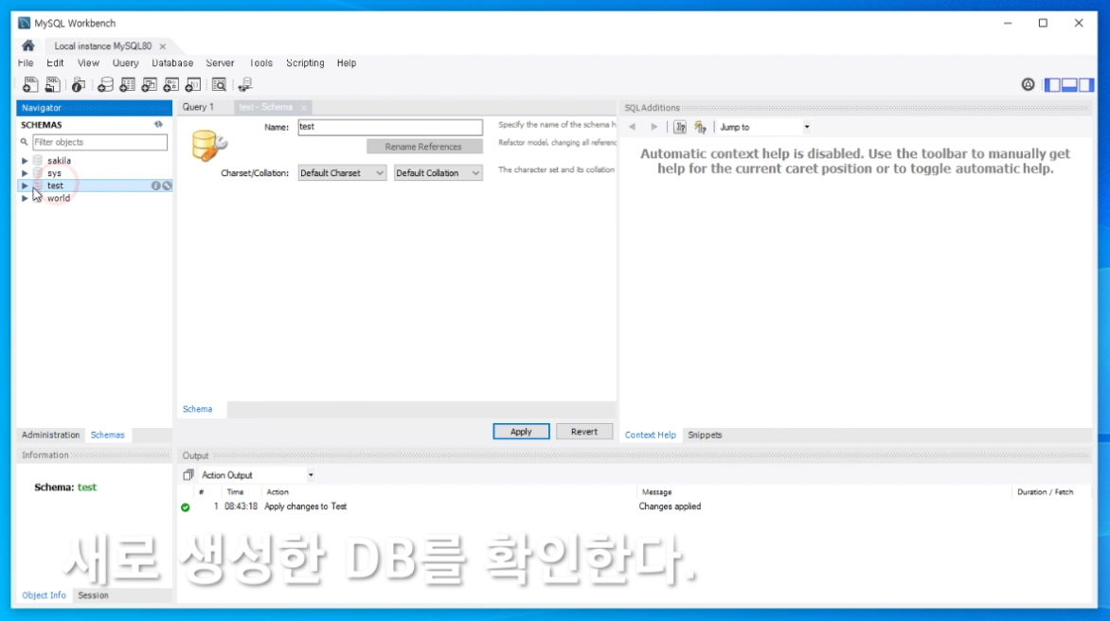This screenshot has width=1110, height=621.
Task: Open the Scripting menu
Action: click(305, 62)
